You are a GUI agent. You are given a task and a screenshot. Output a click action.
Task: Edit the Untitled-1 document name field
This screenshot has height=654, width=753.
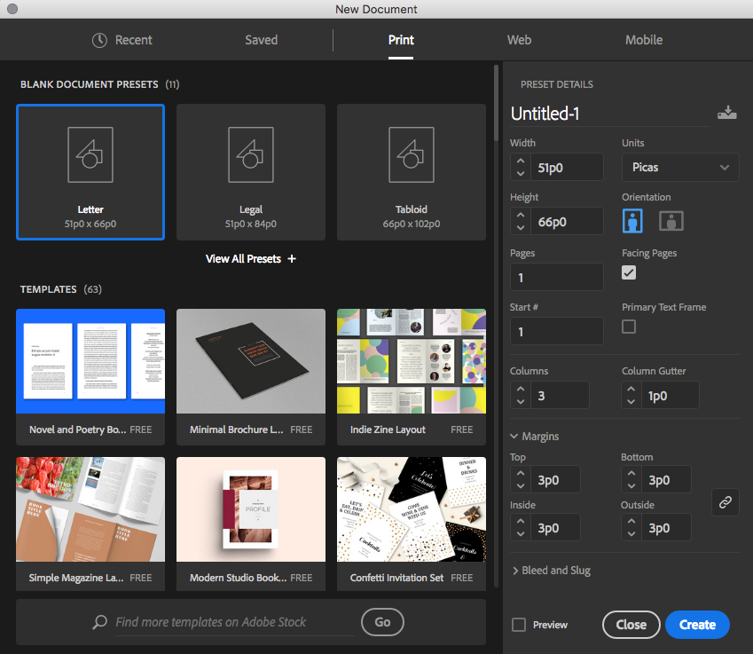click(610, 114)
